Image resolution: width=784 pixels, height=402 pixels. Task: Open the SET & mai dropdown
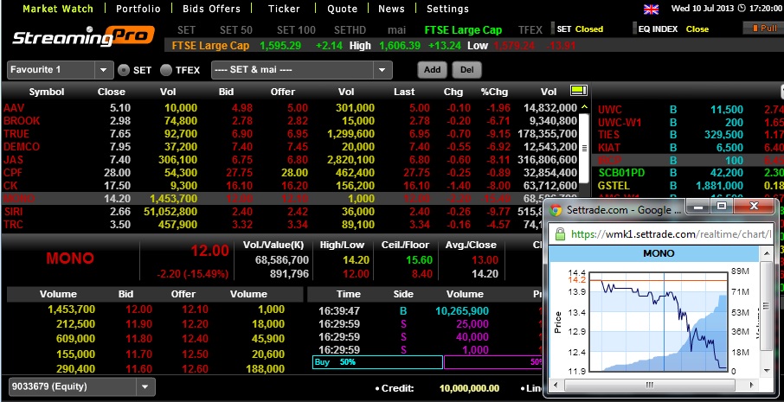(302, 70)
